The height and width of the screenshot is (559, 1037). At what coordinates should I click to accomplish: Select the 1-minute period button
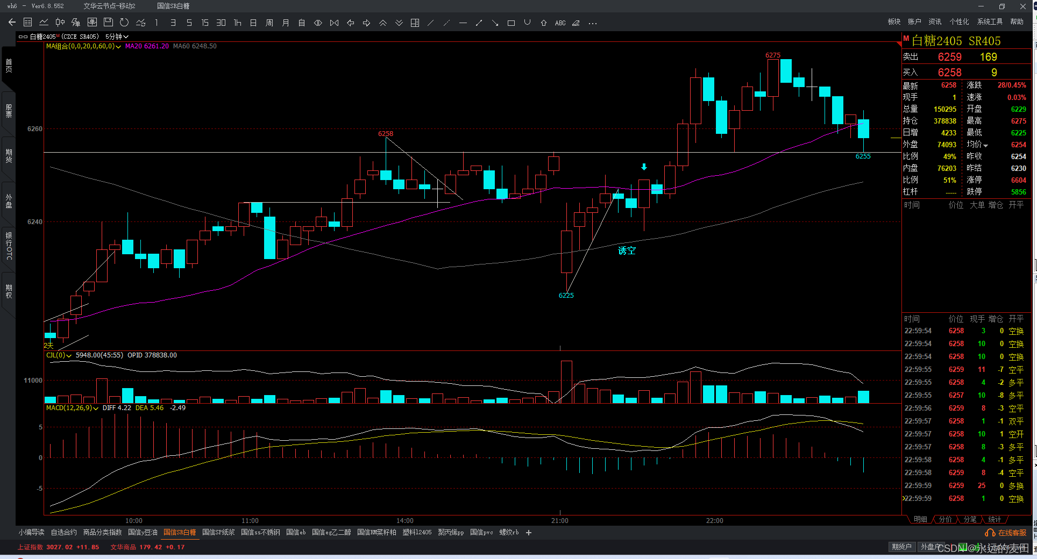(x=157, y=23)
